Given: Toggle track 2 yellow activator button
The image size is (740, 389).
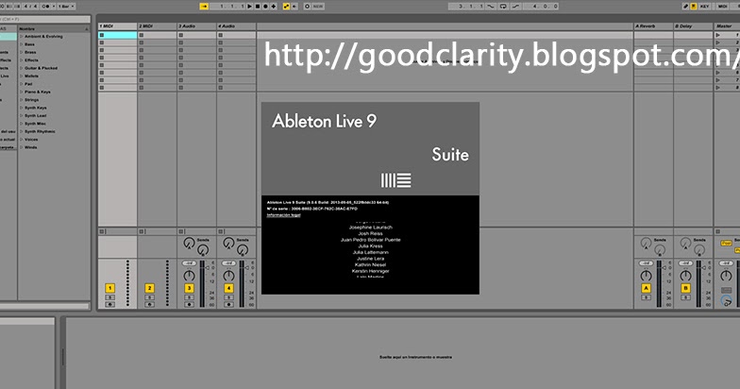Looking at the screenshot, I should tap(149, 288).
